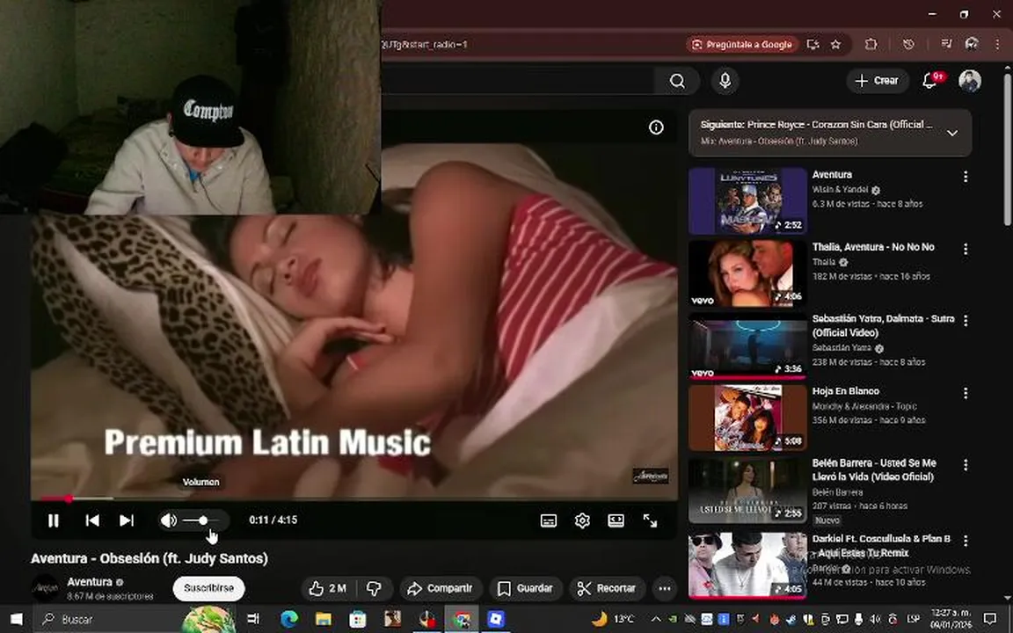Viewport: 1013px width, 633px height.
Task: Open the Windows Start menu
Action: [x=16, y=619]
